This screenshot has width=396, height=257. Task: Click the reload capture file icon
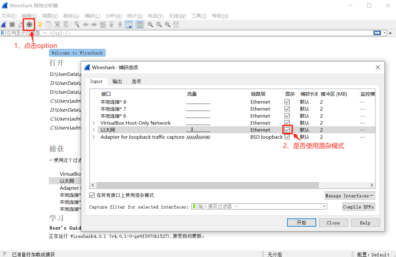66,25
